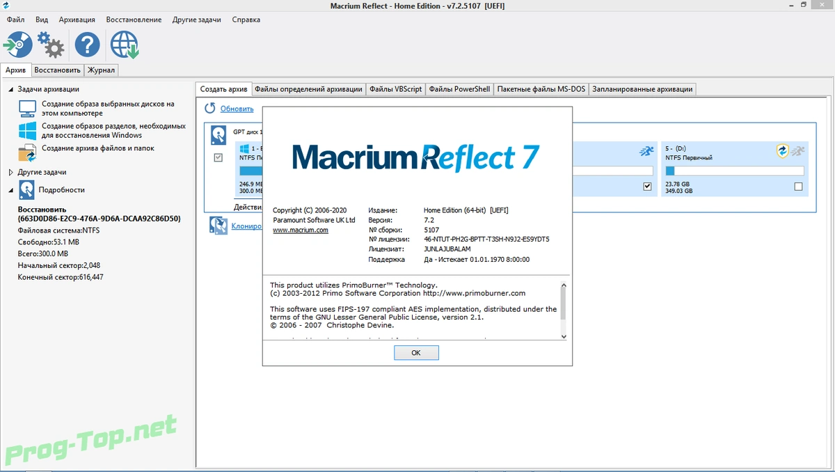
Task: Open the Справка menu
Action: [246, 19]
